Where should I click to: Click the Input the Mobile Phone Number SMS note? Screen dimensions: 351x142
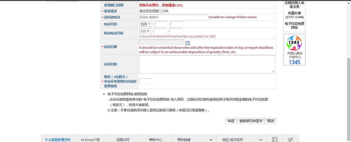pos(177,36)
